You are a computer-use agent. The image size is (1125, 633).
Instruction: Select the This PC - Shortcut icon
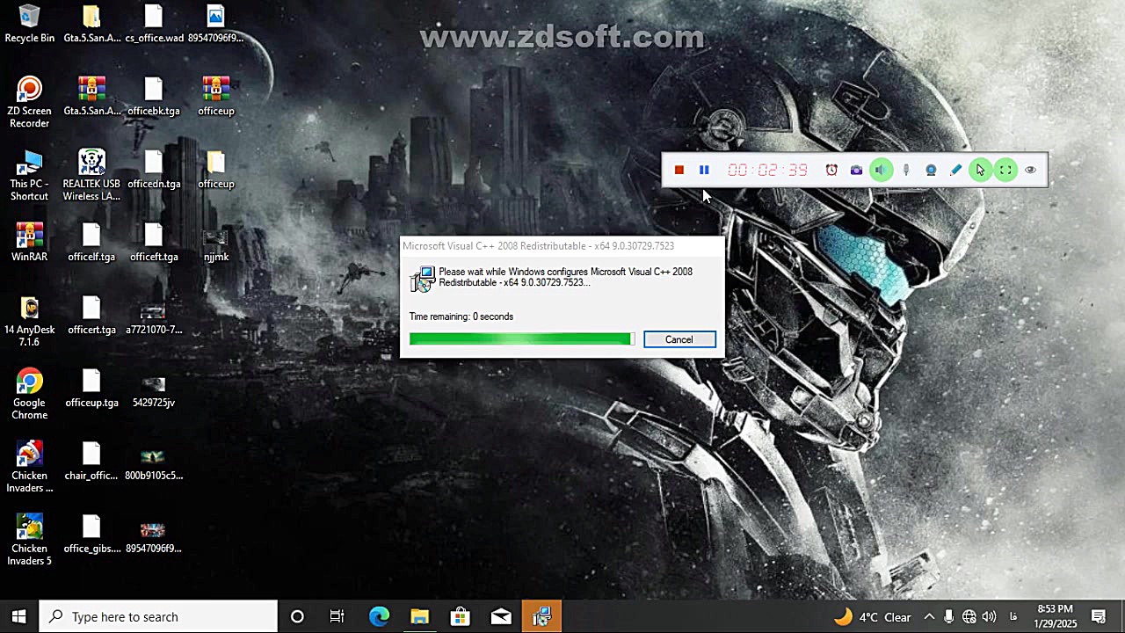coord(29,176)
